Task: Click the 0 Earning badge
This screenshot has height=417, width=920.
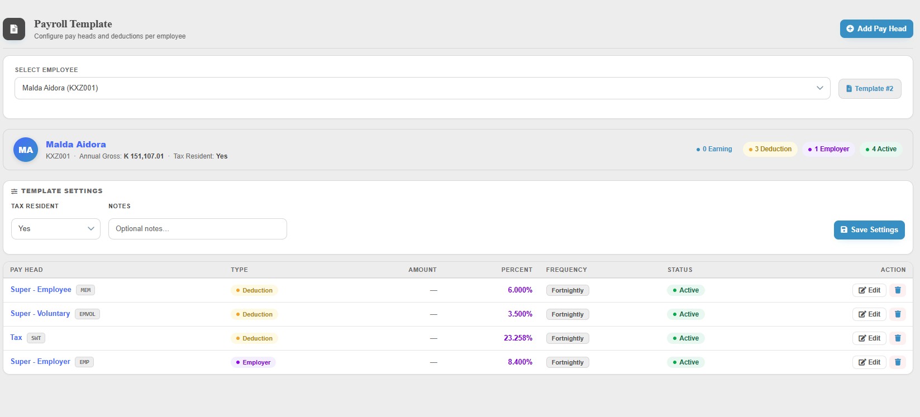Action: click(x=714, y=149)
